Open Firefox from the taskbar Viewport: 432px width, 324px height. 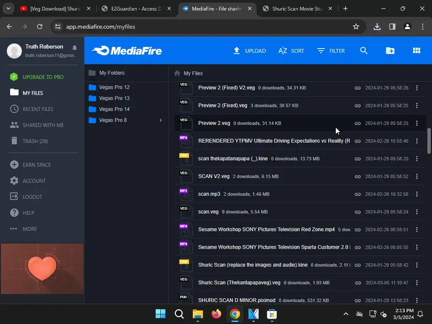[x=216, y=313]
